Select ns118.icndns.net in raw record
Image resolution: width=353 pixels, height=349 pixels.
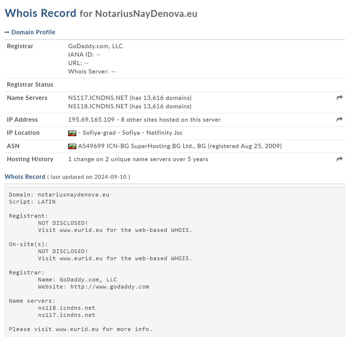pyautogui.click(x=66, y=308)
